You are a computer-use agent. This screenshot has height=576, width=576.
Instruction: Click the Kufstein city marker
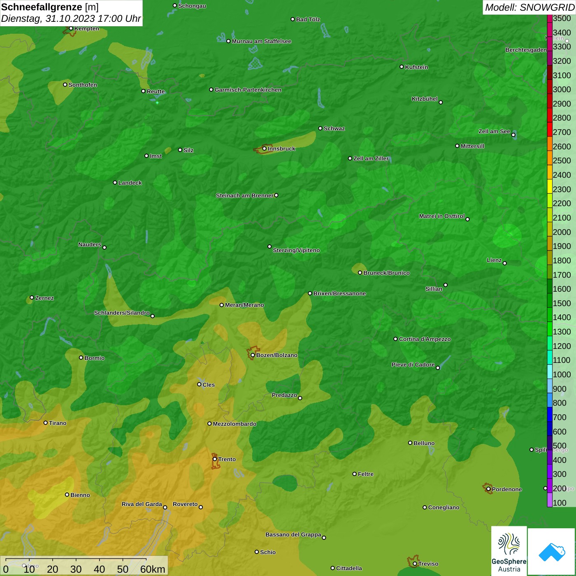(402, 67)
